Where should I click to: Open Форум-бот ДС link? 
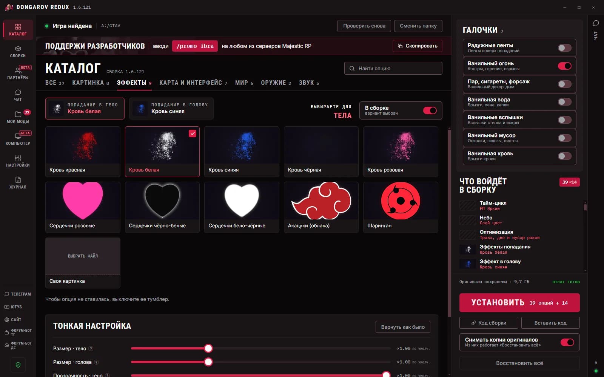pos(18,345)
